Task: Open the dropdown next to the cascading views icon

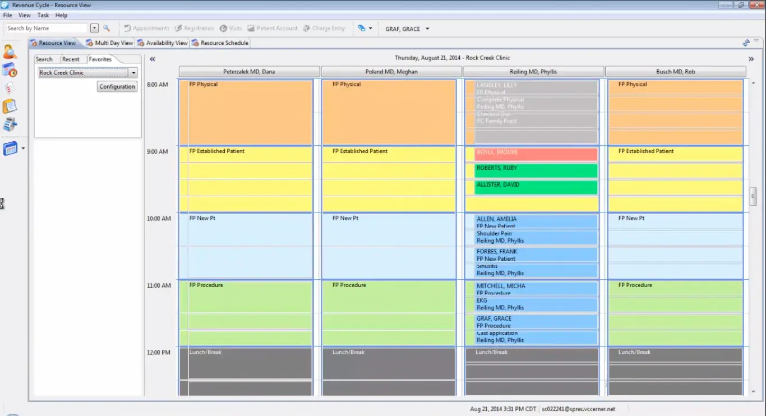Action: pos(372,28)
